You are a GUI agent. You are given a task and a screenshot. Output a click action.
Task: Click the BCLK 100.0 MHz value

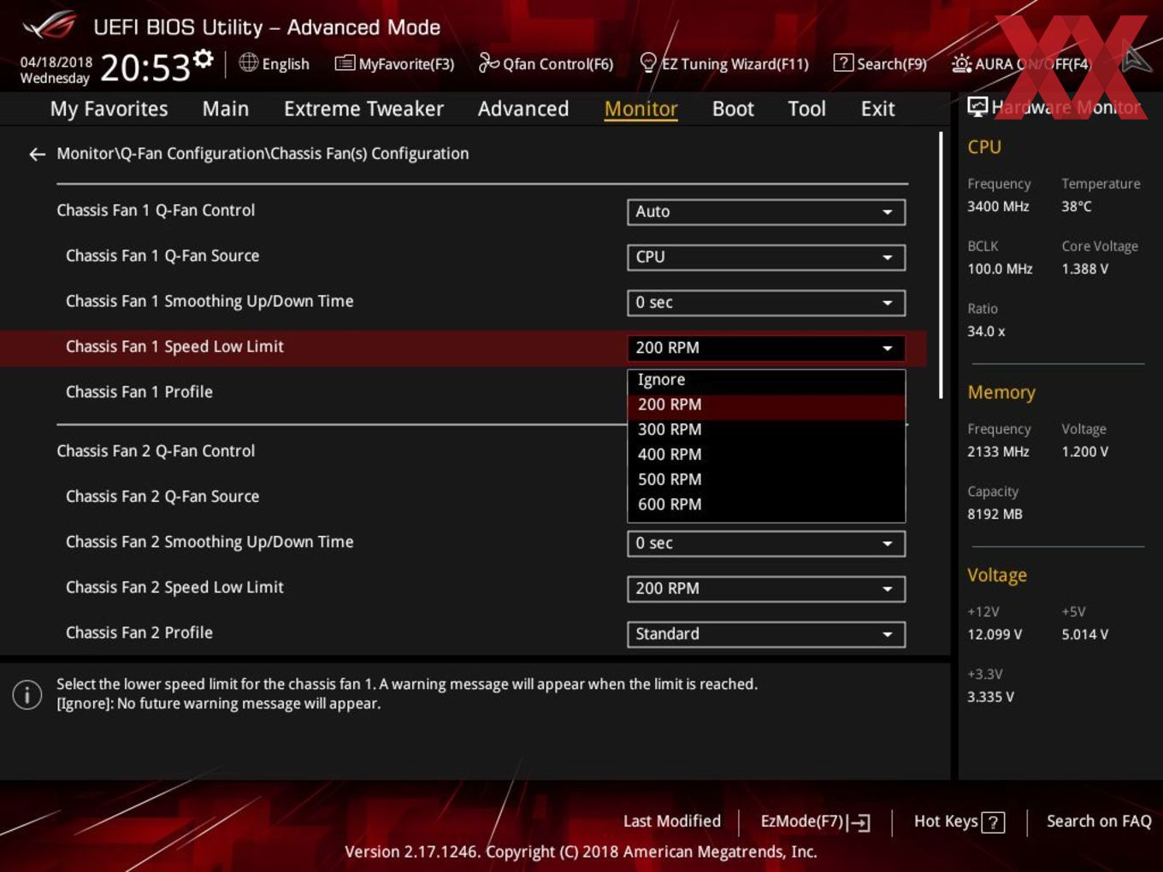(x=1000, y=268)
